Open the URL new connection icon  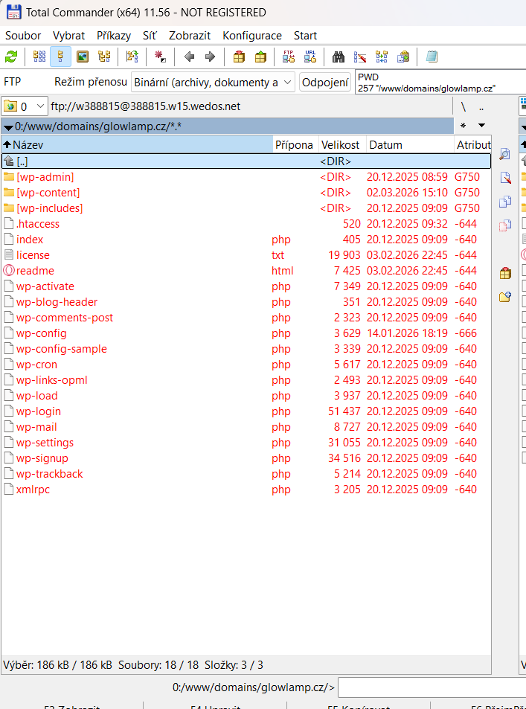pos(310,57)
